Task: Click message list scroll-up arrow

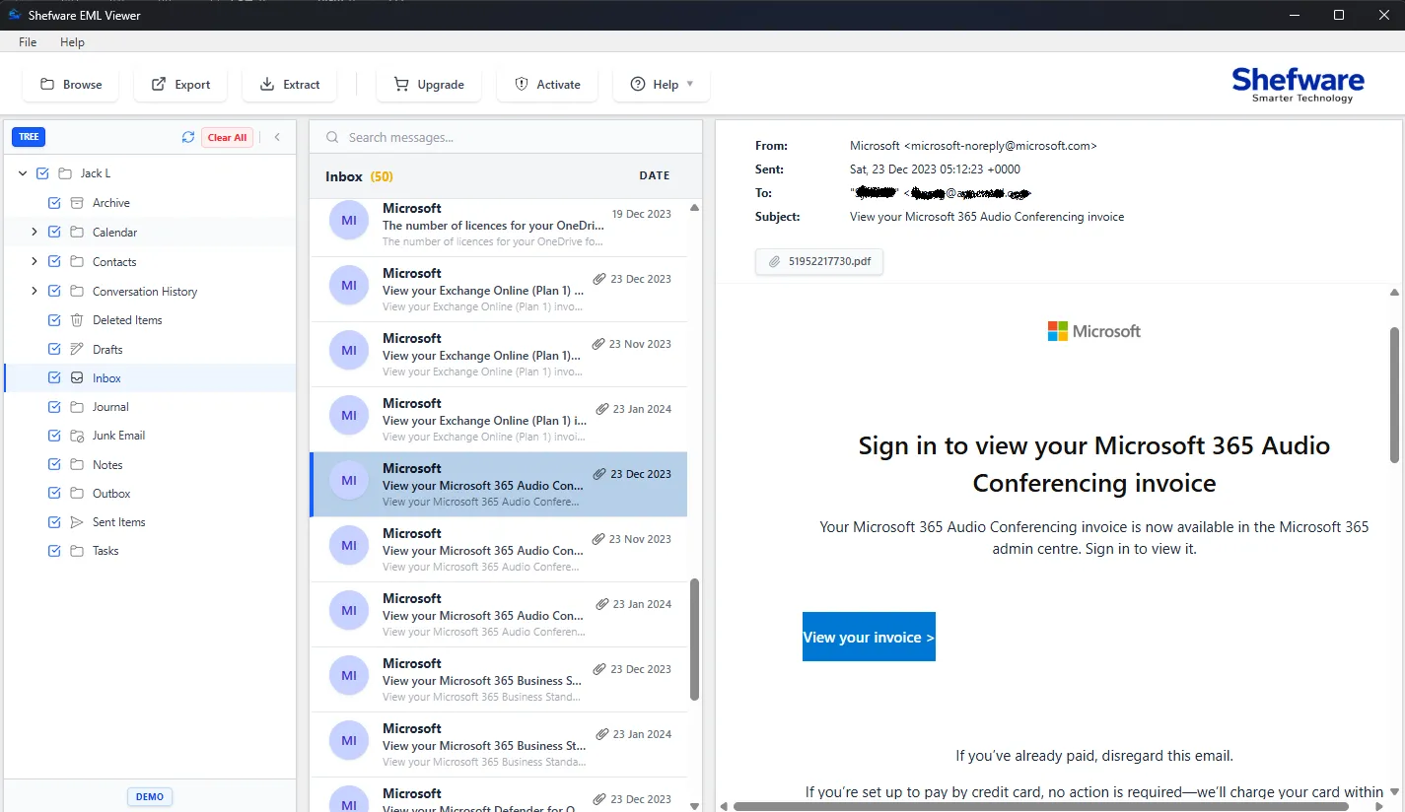Action: click(x=694, y=208)
